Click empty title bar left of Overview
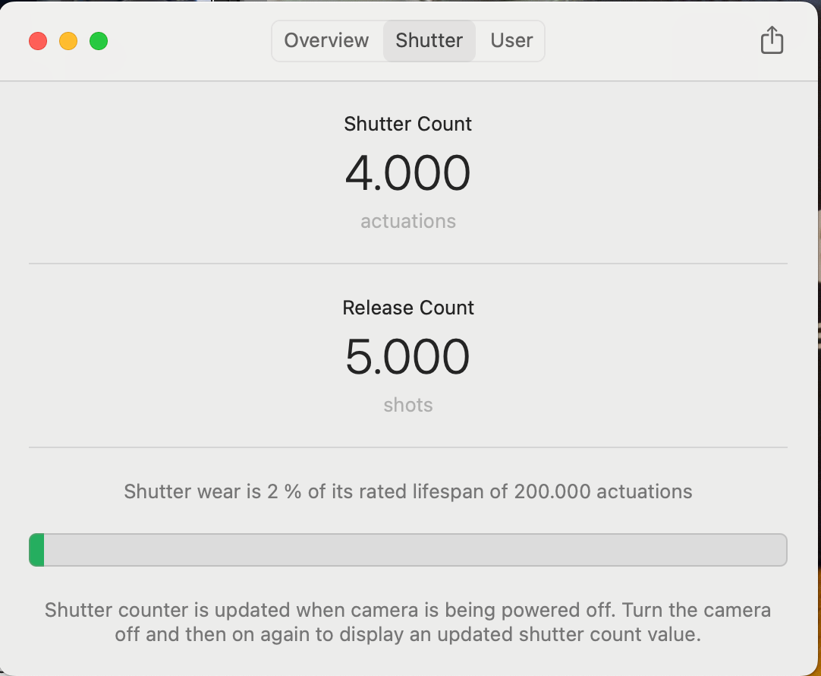The width and height of the screenshot is (821, 676). point(190,41)
